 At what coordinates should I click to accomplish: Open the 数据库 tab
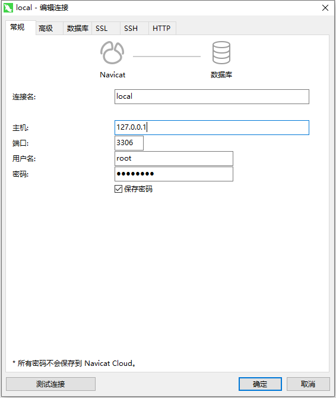78,28
